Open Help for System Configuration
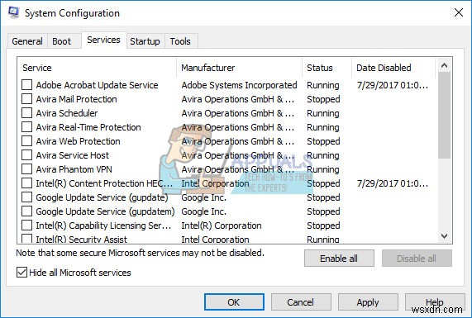This screenshot has height=318, width=472. 435,302
